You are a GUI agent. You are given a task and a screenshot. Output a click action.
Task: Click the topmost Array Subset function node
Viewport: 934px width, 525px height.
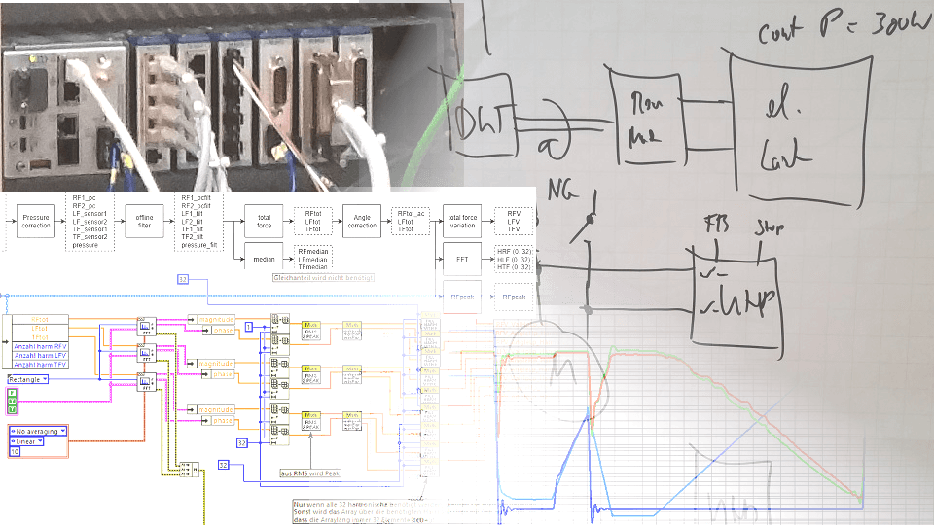(x=280, y=322)
